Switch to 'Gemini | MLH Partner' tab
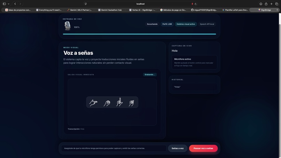Screen dimensions: 281x158 [x=79, y=10]
